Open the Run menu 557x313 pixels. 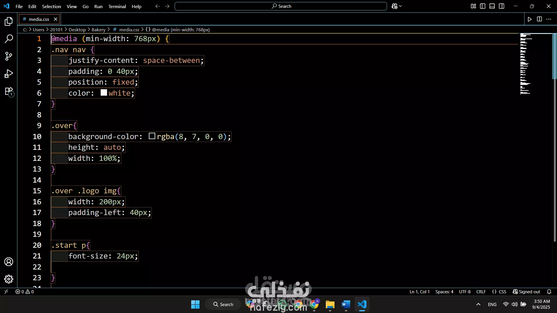tap(98, 6)
